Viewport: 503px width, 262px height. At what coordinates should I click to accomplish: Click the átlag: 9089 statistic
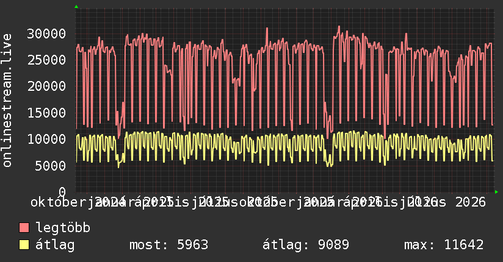(x=306, y=245)
